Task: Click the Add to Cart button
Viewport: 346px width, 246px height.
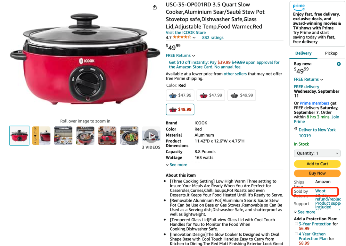Action: pyautogui.click(x=317, y=164)
